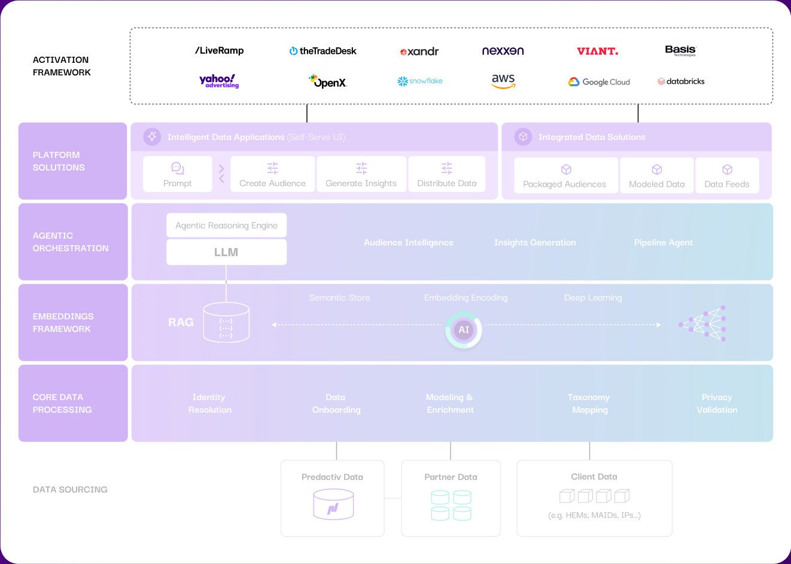791x564 pixels.
Task: Click the Client Data boxes icon
Action: tap(594, 496)
